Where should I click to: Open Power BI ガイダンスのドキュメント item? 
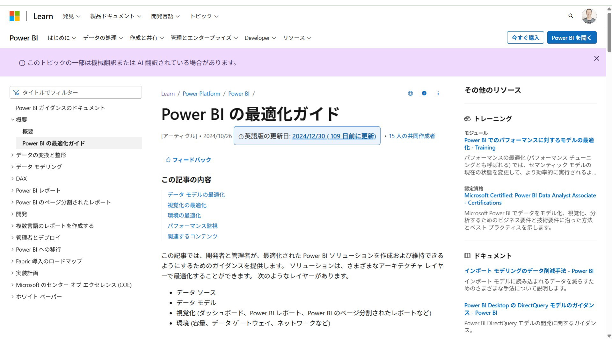click(60, 108)
